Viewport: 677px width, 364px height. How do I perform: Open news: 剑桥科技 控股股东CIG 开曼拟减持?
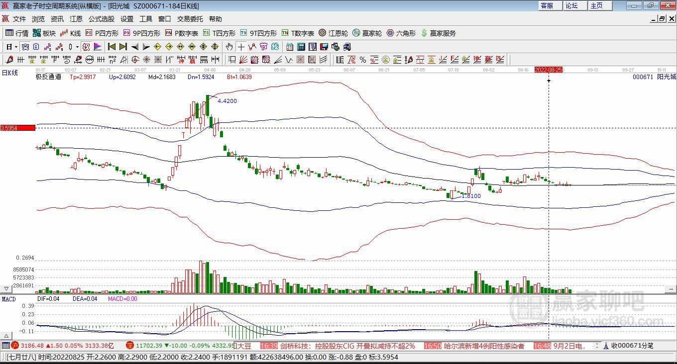[x=347, y=346]
